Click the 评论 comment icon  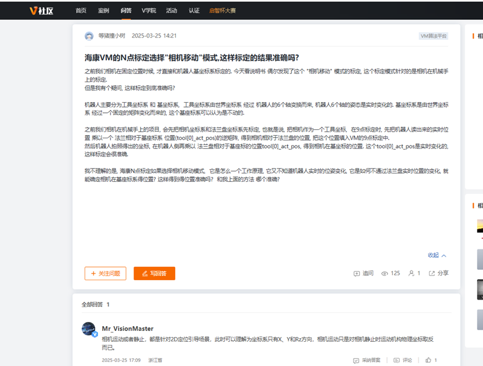coord(397,360)
